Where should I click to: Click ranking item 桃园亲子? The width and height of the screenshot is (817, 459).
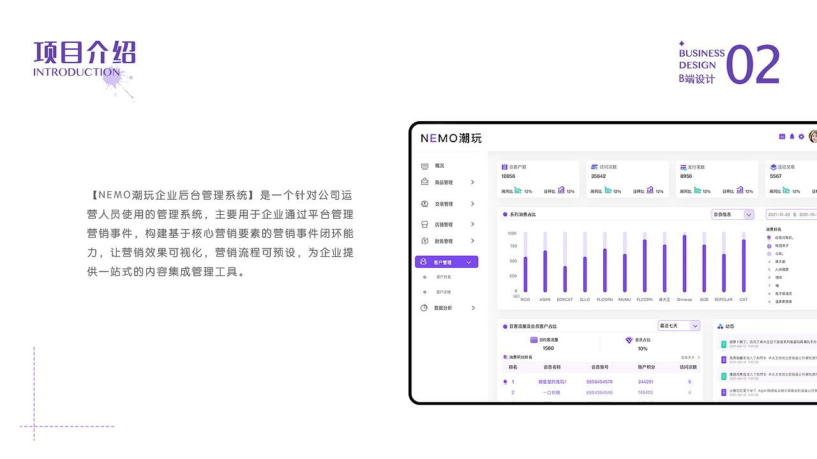[x=781, y=245]
